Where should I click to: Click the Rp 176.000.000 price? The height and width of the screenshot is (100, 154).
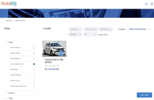pos(52,69)
